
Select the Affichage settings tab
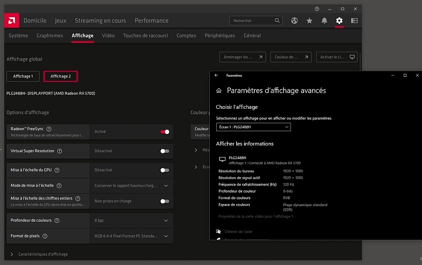82,35
